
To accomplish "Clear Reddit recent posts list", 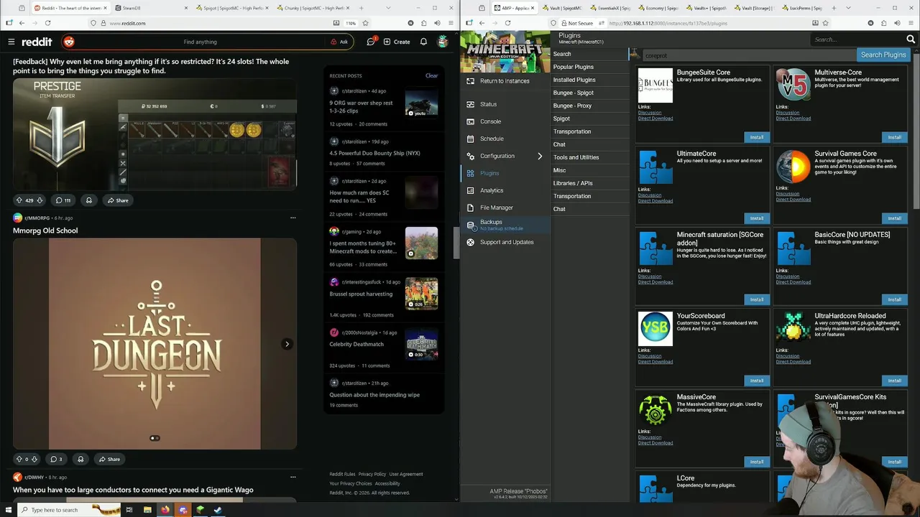I will pos(431,75).
